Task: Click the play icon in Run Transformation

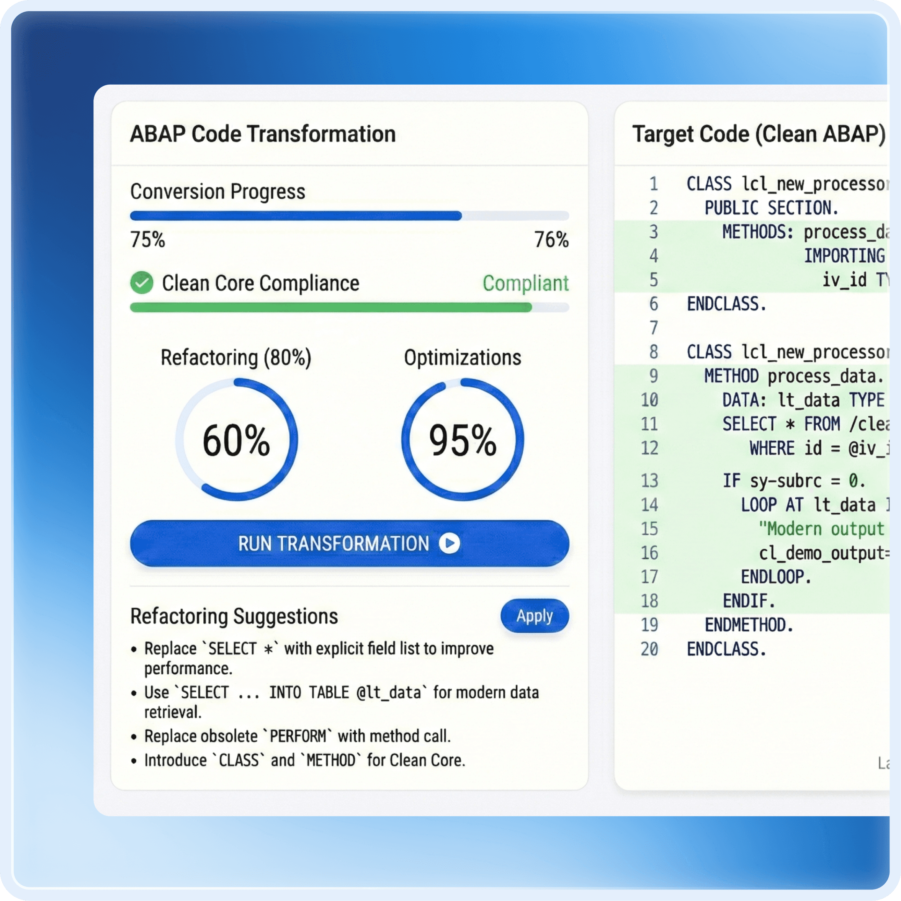Action: point(450,543)
